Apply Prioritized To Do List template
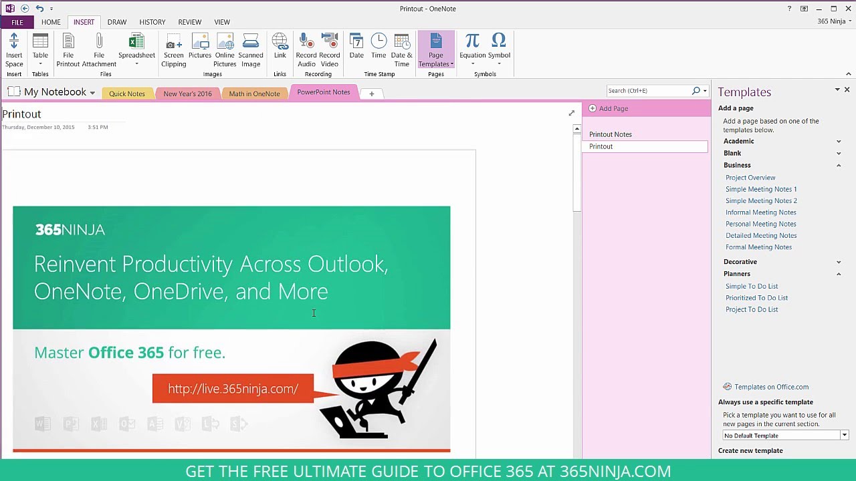 point(756,298)
